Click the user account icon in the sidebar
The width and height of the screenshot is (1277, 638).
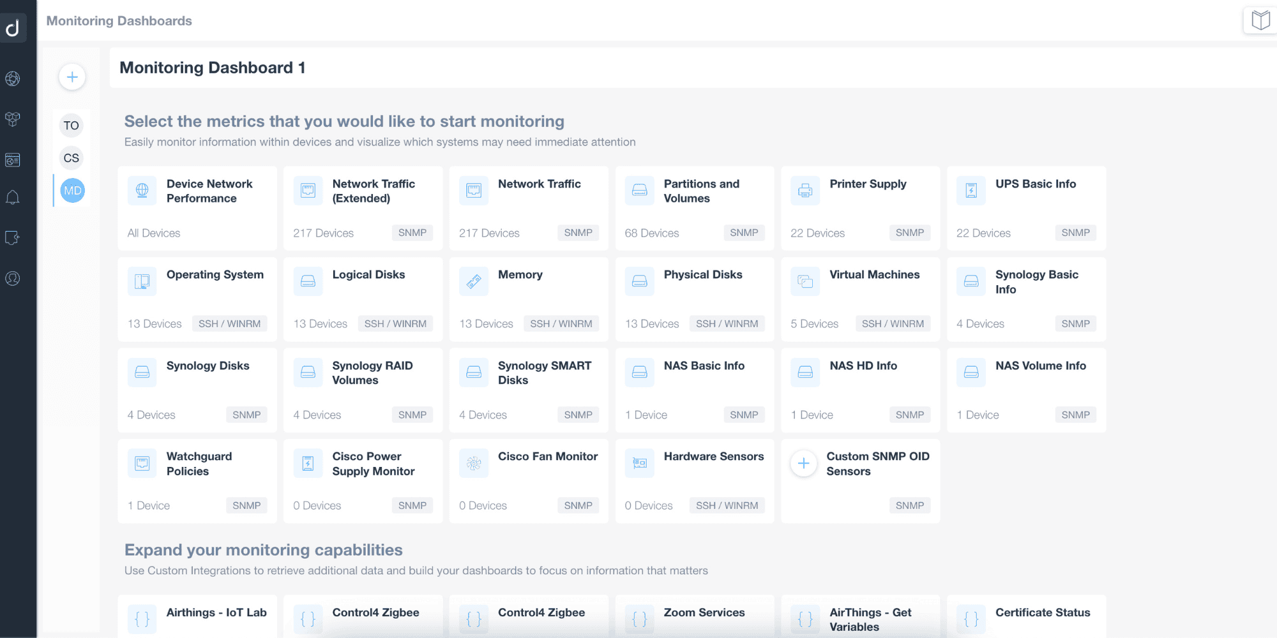point(13,278)
